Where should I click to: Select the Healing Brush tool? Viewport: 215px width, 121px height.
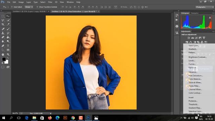tap(3, 29)
